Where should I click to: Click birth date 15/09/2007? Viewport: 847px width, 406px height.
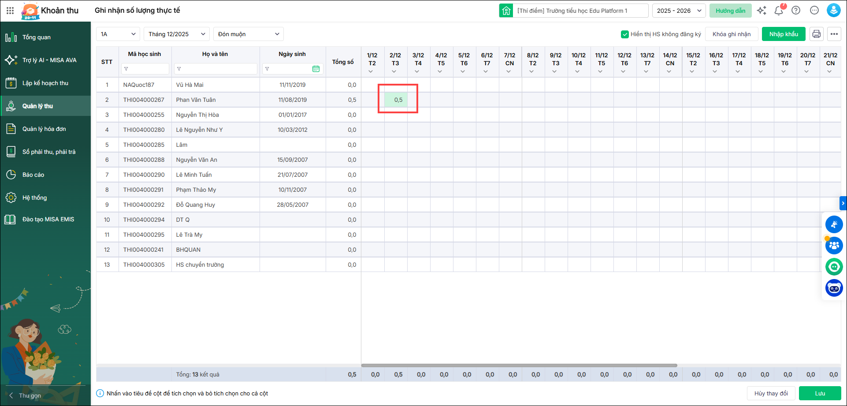293,160
